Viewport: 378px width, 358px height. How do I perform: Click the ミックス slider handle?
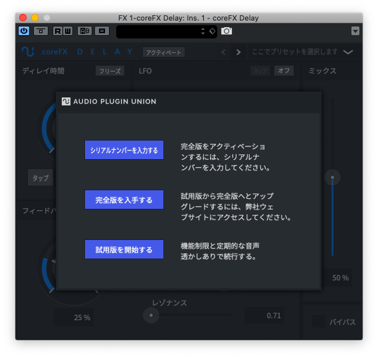point(332,177)
